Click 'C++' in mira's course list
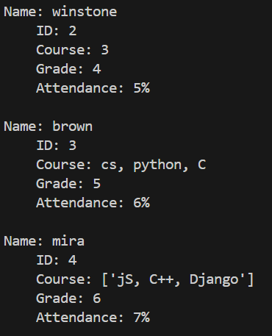Viewport: 272px width, 336px height. click(162, 279)
